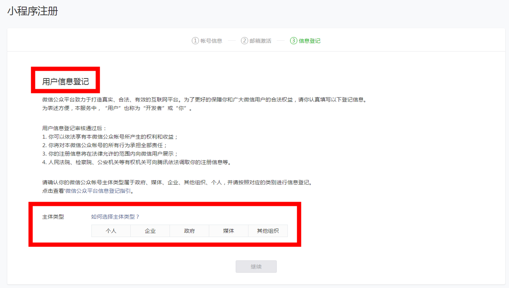This screenshot has width=509, height=288.
Task: Select step 3 信息登记
Action: coord(305,41)
